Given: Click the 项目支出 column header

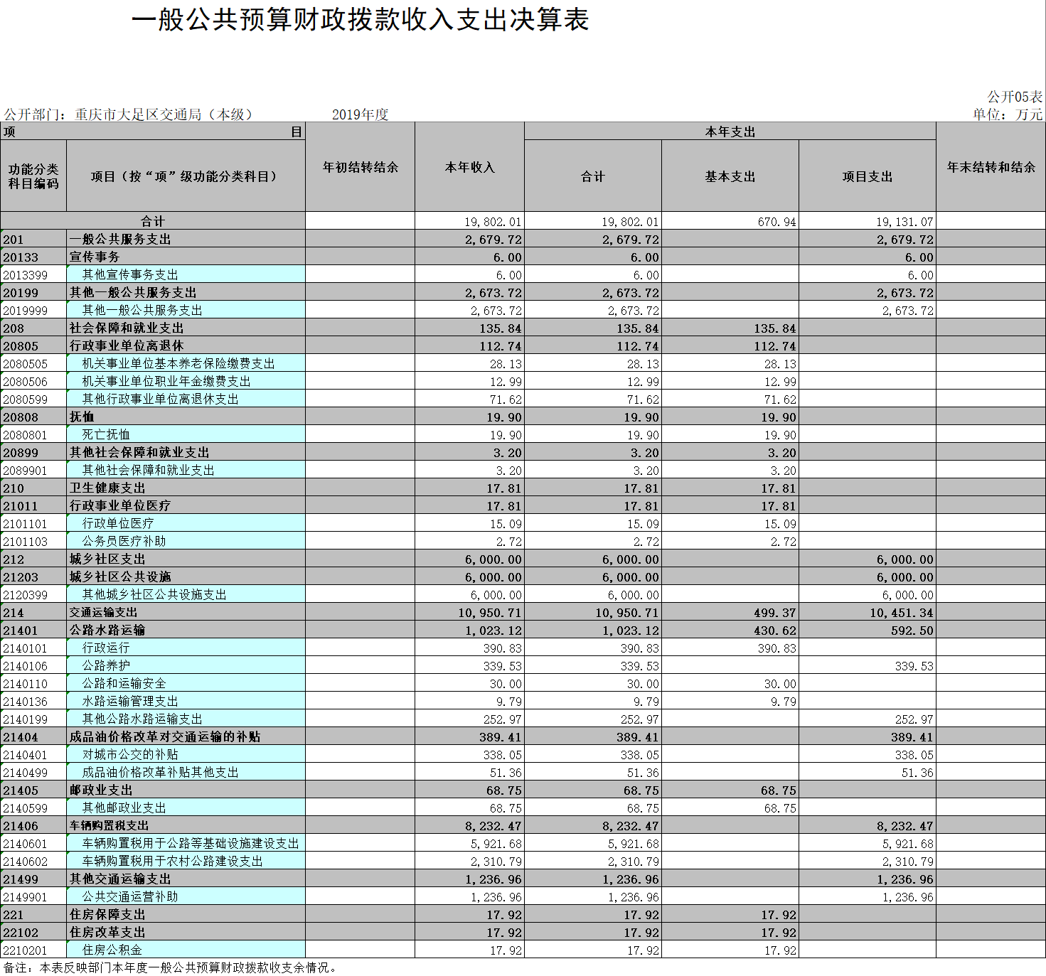Looking at the screenshot, I should pos(868,176).
